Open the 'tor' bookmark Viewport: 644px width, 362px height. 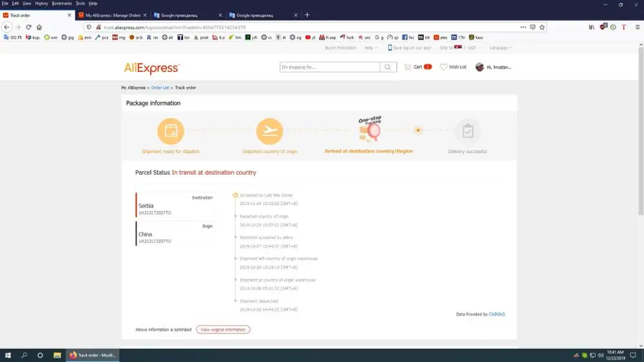[184, 37]
